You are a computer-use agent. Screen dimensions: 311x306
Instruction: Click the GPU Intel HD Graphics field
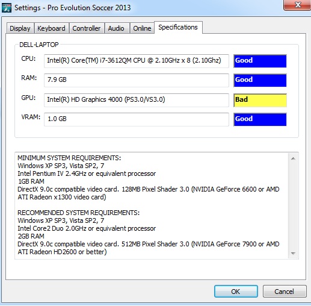coord(137,100)
